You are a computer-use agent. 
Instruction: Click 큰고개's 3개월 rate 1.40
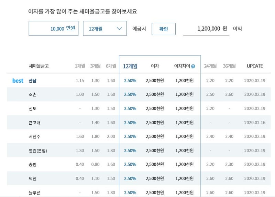96,123
